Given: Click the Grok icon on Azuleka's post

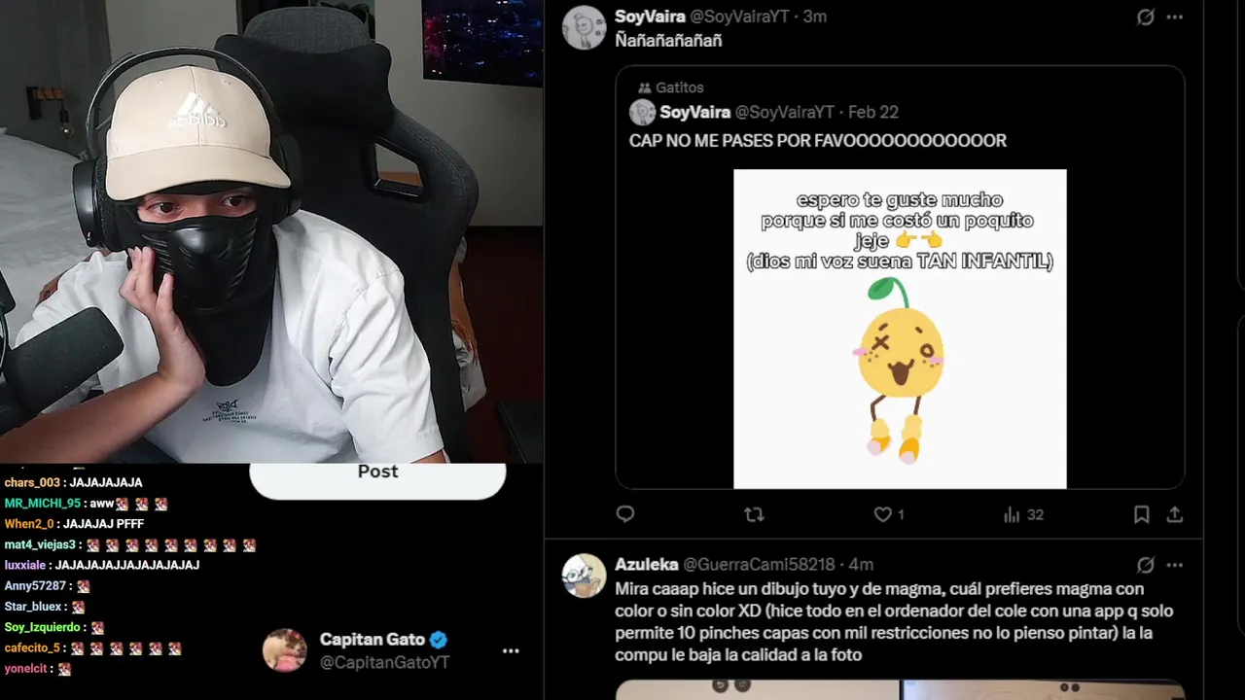Looking at the screenshot, I should tap(1146, 565).
